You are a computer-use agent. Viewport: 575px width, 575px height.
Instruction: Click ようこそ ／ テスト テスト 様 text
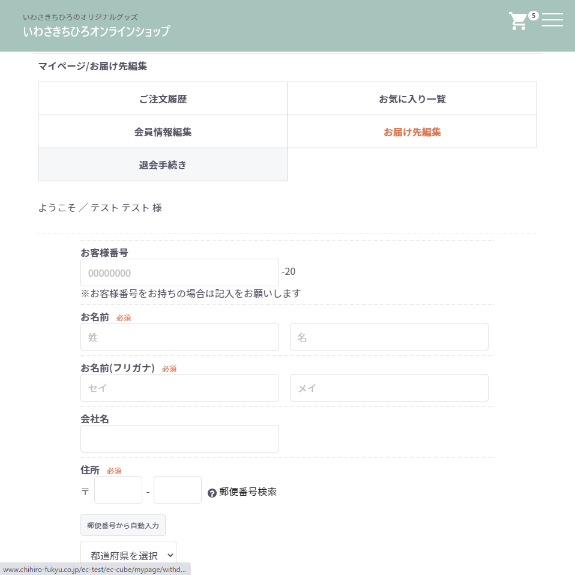pyautogui.click(x=100, y=208)
